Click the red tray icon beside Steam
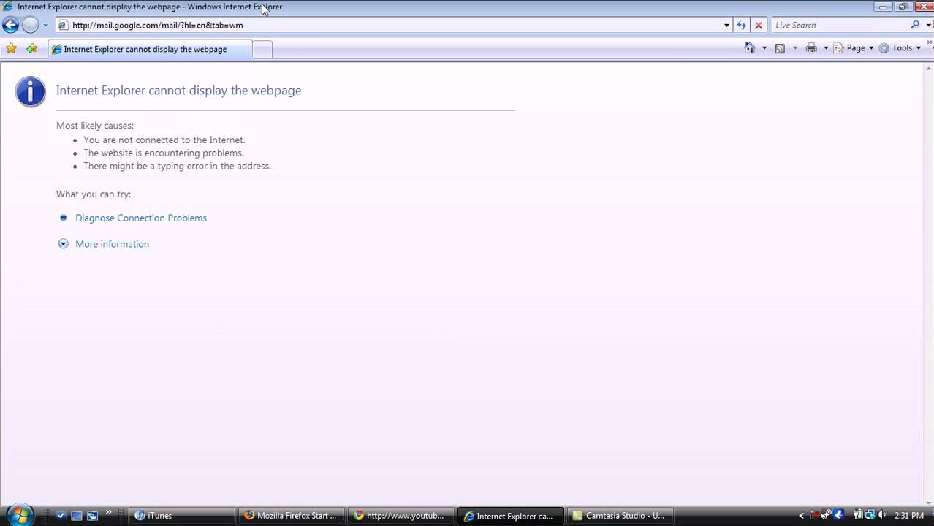The height and width of the screenshot is (526, 934). pos(814,515)
